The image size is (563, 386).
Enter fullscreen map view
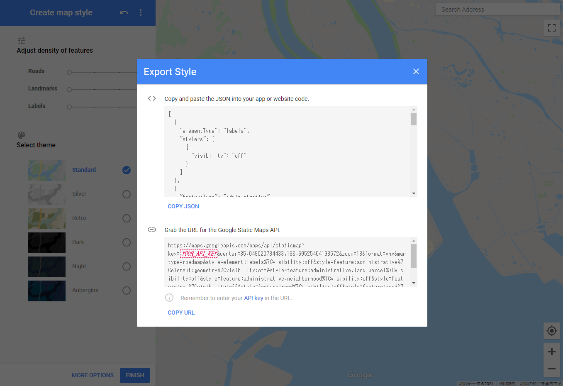[x=551, y=27]
